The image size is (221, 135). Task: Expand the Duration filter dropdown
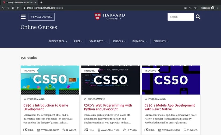pyautogui.click(x=140, y=41)
